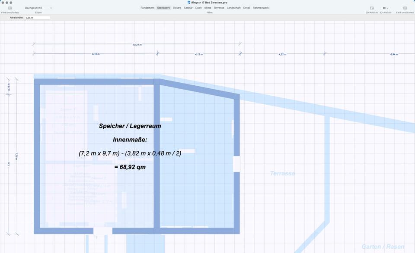The height and width of the screenshot is (253, 415).
Task: Click the Arbeitshöhe input field
Action: click(x=38, y=18)
